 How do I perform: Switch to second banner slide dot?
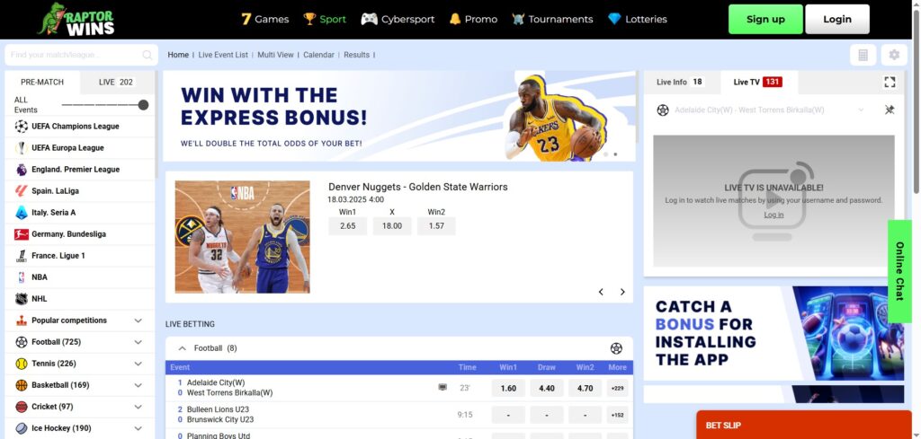(615, 154)
